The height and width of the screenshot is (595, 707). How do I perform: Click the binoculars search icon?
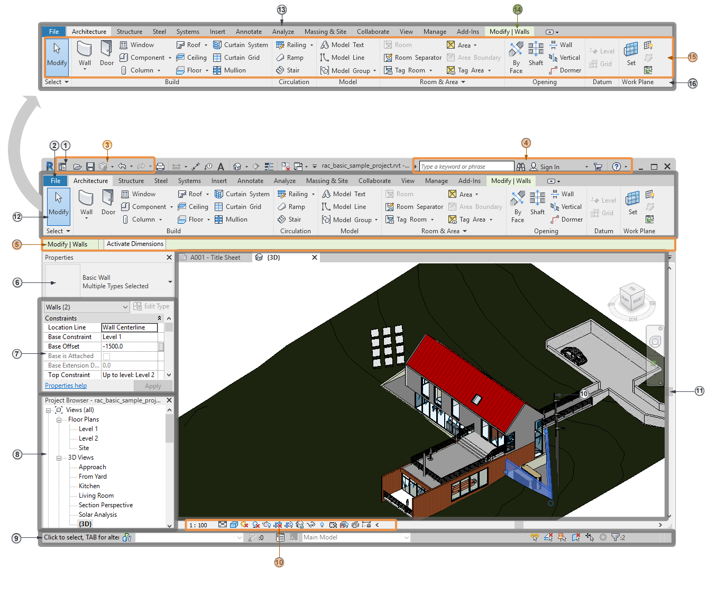(x=521, y=167)
